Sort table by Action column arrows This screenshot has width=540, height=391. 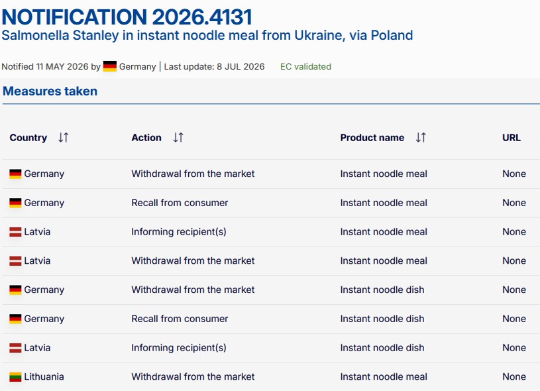pyautogui.click(x=178, y=137)
